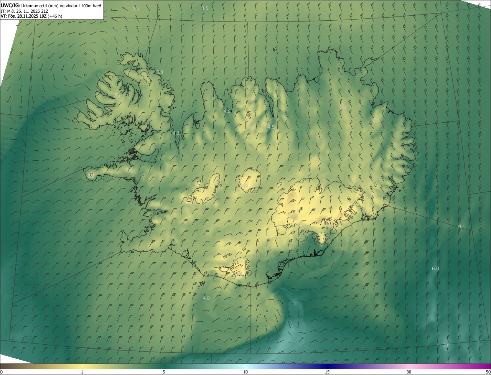Viewport: 491px width, 375px height.
Task: Click the 6.0 value in the southeast sea
Action: pyautogui.click(x=435, y=269)
